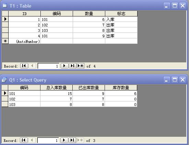
Task: Jump to last record in Q1 query
Action: pyautogui.click(x=72, y=140)
